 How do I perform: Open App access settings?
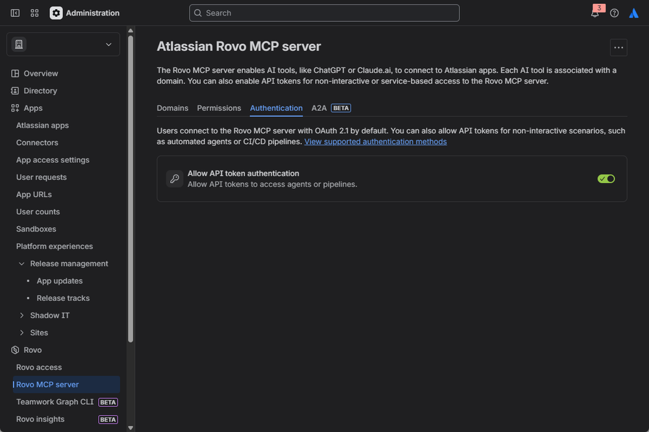click(53, 160)
